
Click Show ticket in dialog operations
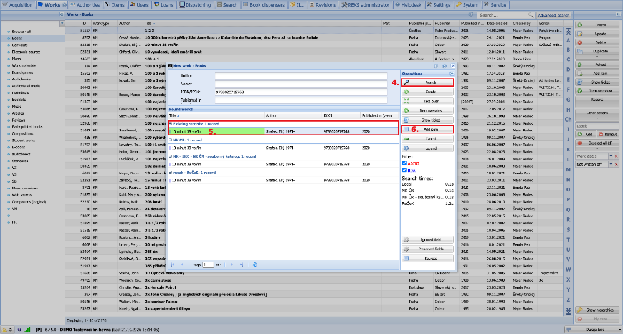427,120
